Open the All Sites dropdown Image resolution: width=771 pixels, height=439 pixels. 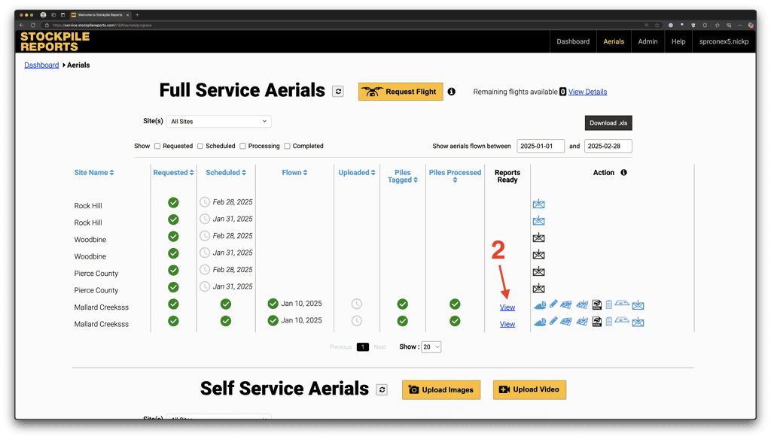[x=218, y=121]
